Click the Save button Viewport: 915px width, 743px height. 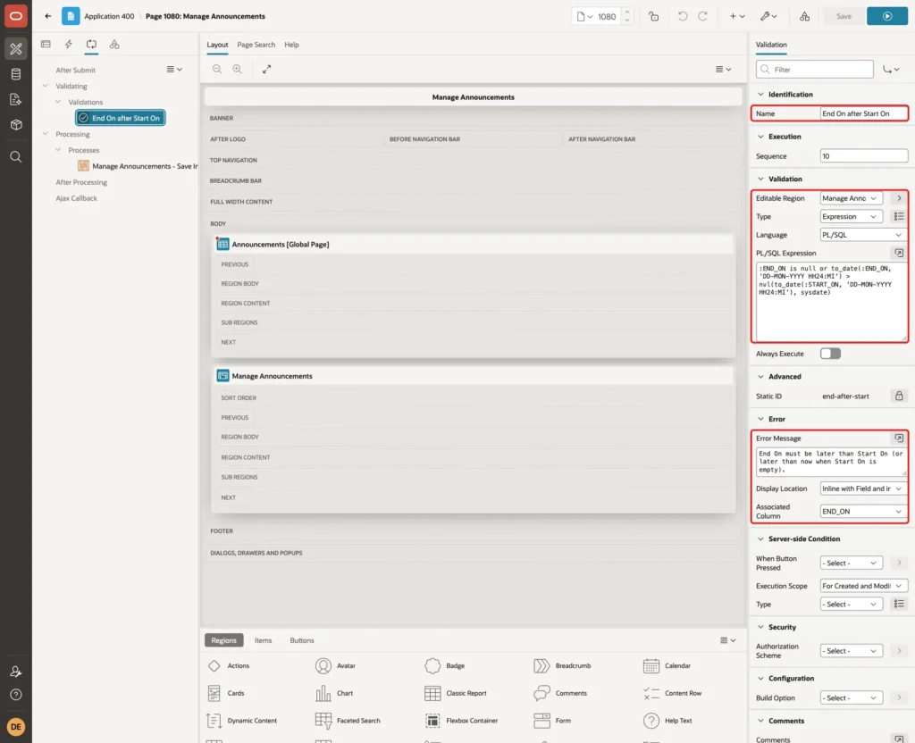[844, 16]
